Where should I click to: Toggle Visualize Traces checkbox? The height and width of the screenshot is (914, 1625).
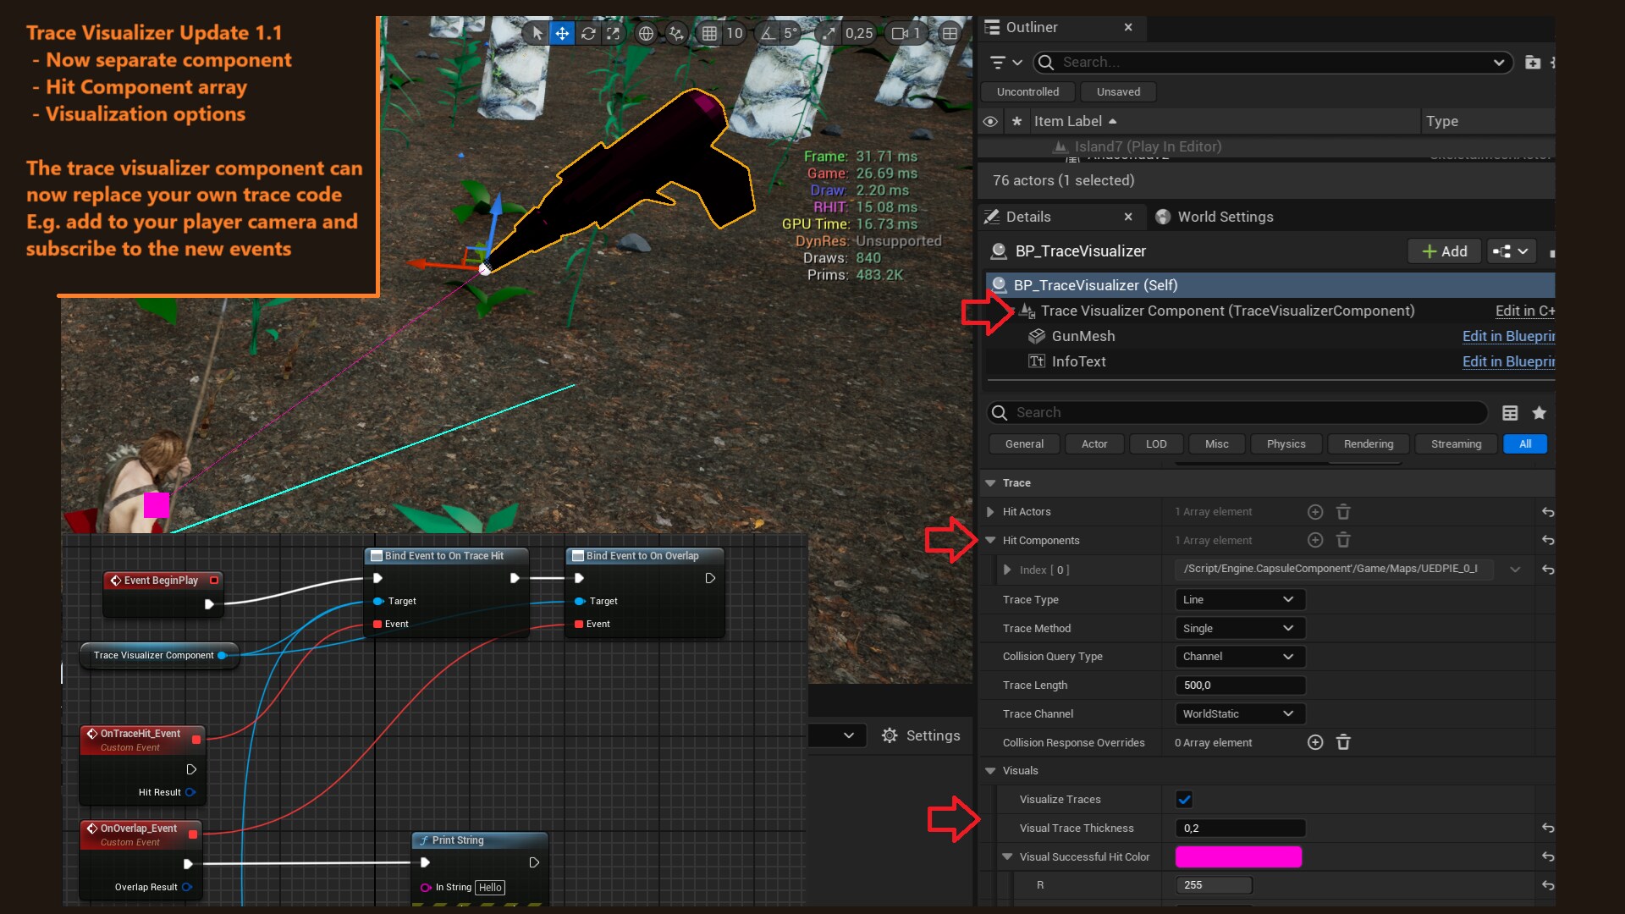1184,799
